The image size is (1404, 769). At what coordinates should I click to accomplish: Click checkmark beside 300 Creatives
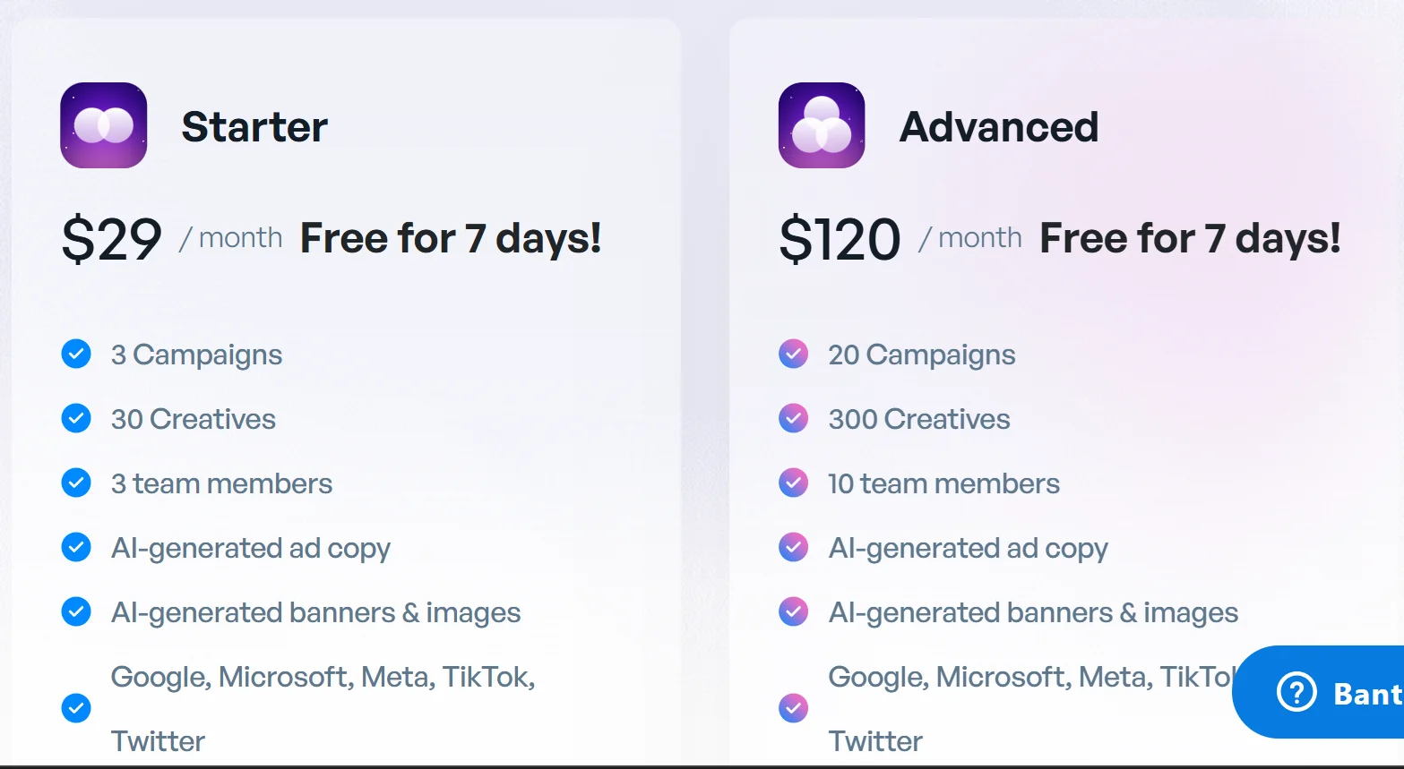click(793, 418)
